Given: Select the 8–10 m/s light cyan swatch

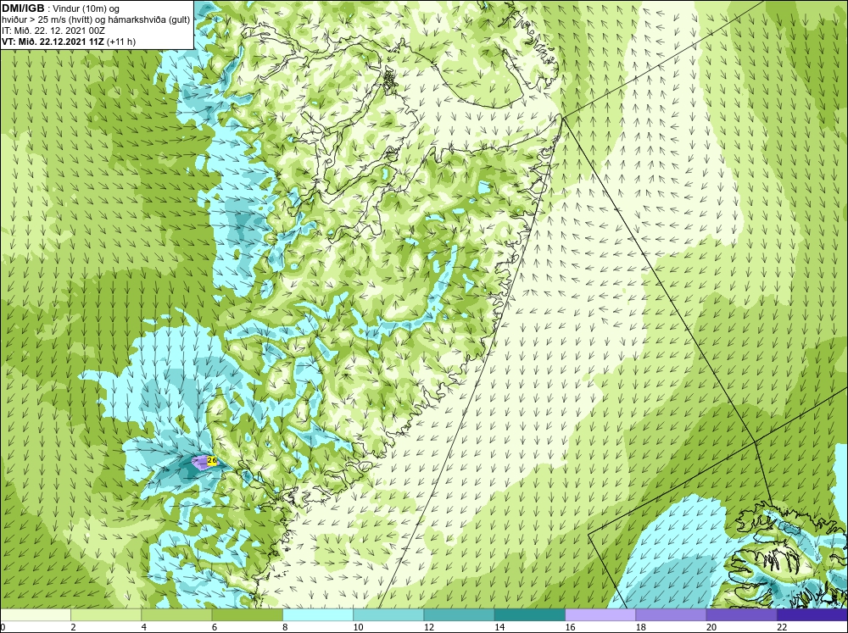Looking at the screenshot, I should [x=318, y=615].
